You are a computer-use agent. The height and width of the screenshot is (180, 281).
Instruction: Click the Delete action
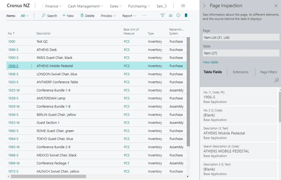click(x=87, y=16)
